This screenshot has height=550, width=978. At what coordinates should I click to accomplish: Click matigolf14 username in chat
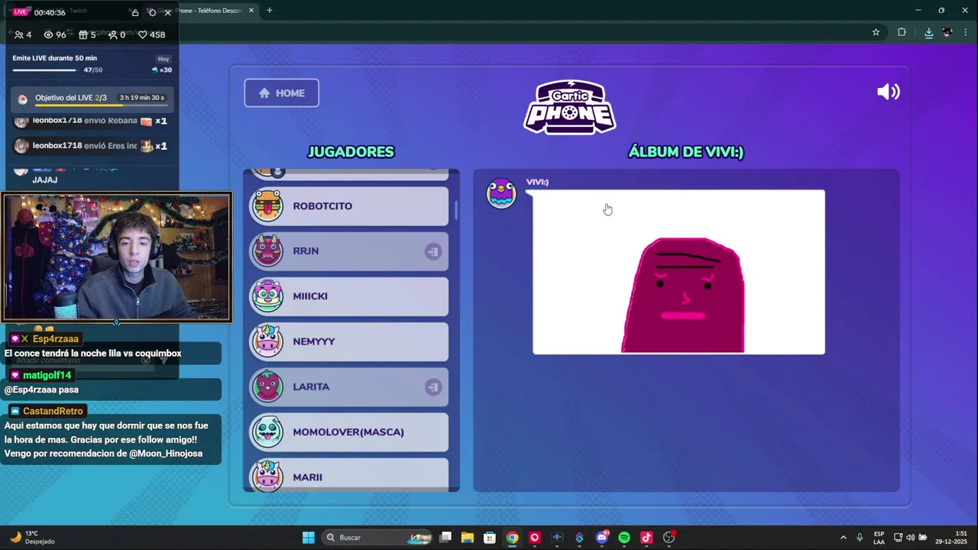click(x=47, y=375)
